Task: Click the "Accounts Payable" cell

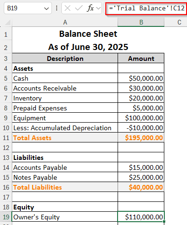Action: pyautogui.click(x=65, y=167)
